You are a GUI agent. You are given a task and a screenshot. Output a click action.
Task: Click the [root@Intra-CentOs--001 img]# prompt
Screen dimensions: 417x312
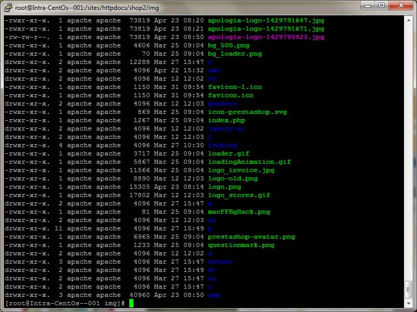[65, 303]
